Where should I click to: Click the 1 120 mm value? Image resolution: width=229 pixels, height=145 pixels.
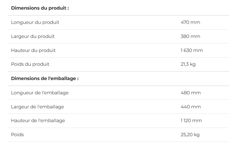191,121
